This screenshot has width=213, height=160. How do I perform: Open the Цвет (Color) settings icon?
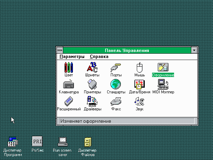tap(69, 68)
